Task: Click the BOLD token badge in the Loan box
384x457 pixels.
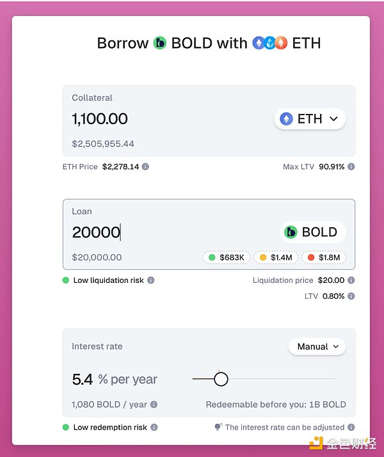Action: 313,232
